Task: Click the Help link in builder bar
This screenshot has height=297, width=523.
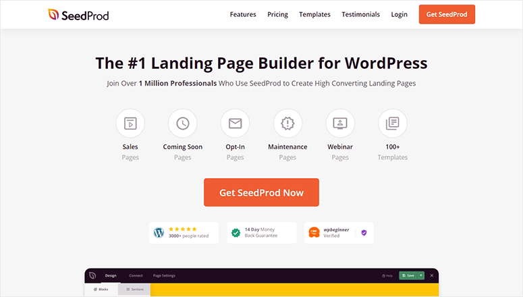Action: tap(387, 275)
